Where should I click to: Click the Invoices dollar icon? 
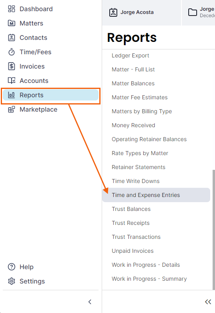pos(12,67)
